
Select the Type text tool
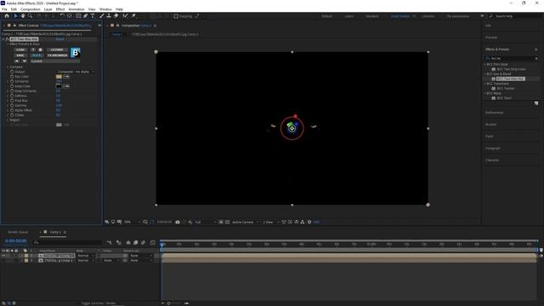pyautogui.click(x=93, y=16)
